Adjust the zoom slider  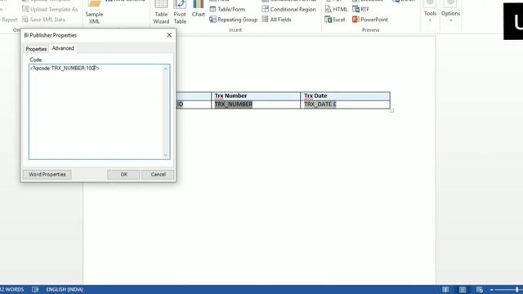[x=516, y=290]
